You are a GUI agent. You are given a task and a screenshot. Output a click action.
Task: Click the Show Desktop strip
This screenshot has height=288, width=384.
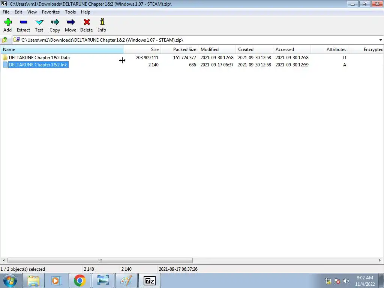[381, 281]
